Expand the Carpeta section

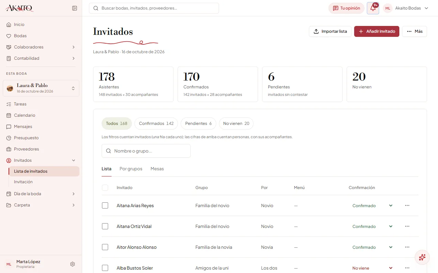41,205
